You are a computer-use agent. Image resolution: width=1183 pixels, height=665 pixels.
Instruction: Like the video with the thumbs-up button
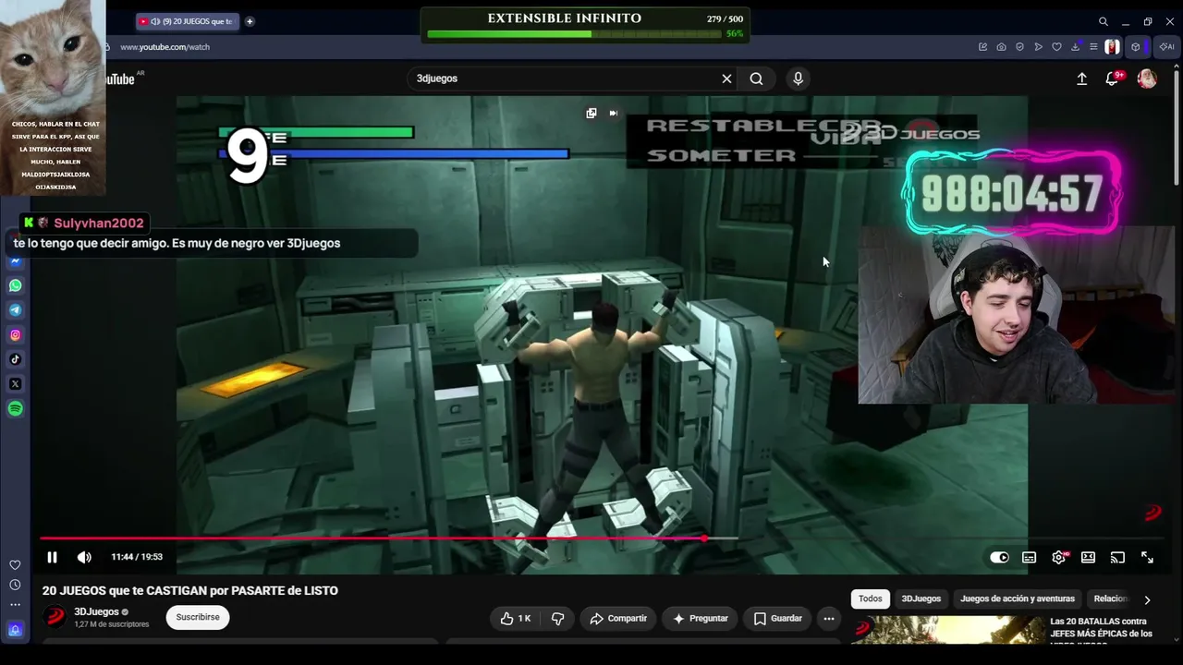[516, 618]
